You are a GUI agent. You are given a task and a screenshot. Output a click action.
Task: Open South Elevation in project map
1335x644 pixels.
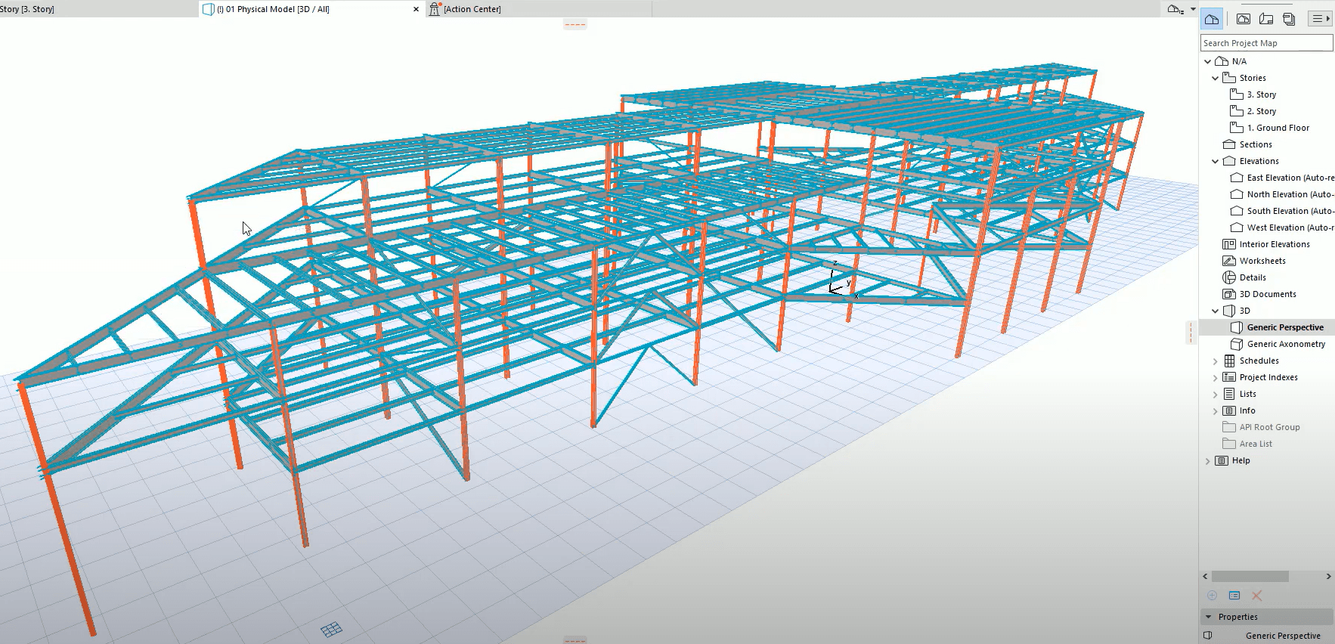point(1290,211)
